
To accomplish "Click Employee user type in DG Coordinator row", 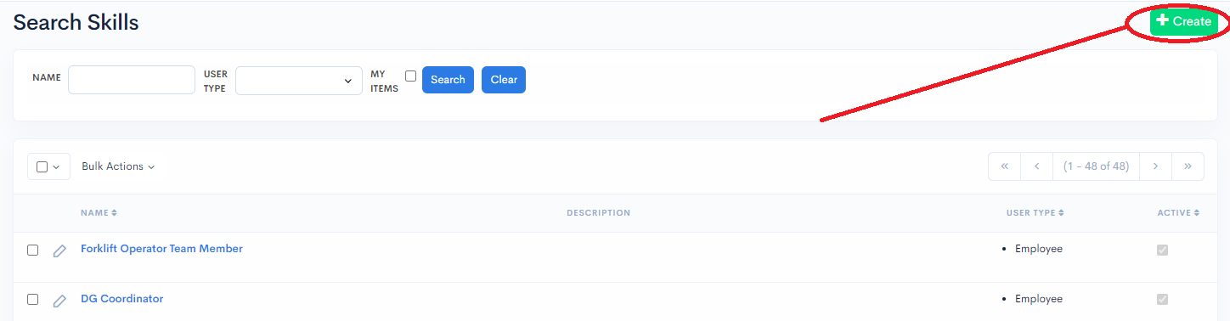I will (1038, 299).
